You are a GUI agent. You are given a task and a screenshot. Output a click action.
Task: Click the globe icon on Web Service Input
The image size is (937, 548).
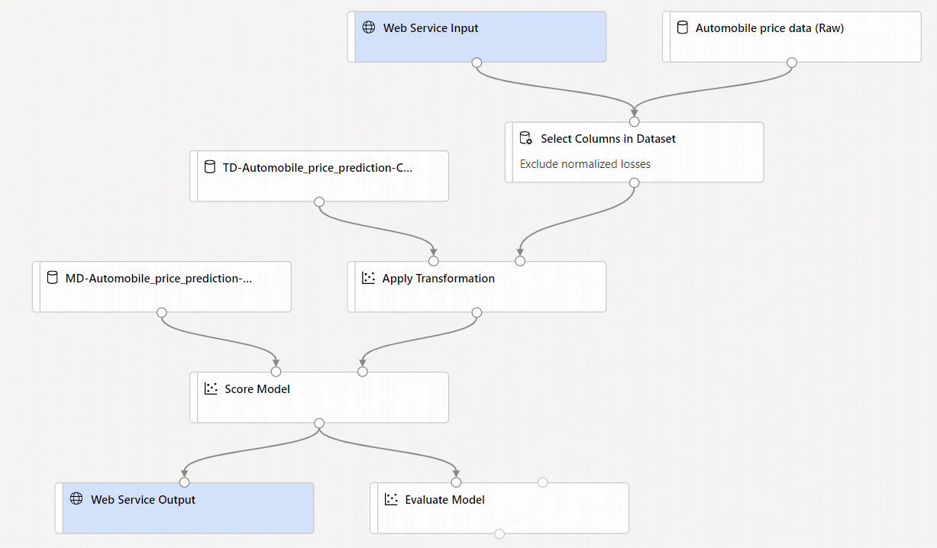click(x=369, y=27)
